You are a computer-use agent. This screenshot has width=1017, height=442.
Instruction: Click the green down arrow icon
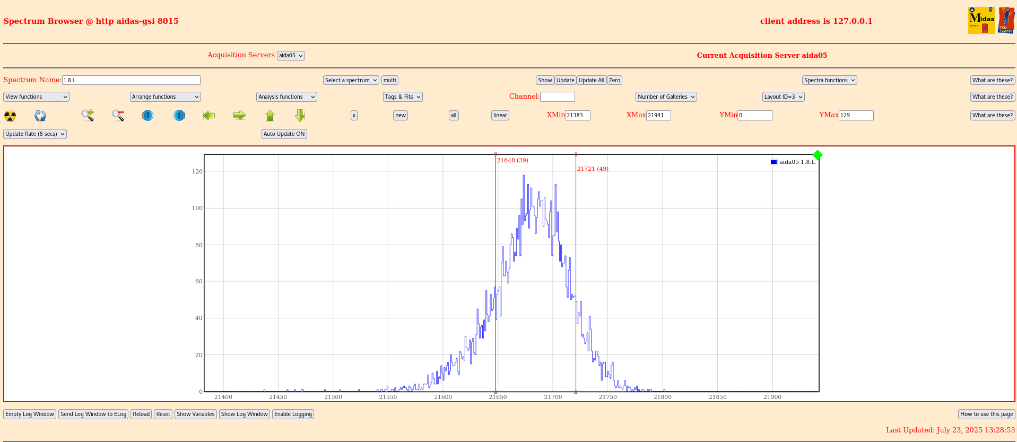coord(300,115)
